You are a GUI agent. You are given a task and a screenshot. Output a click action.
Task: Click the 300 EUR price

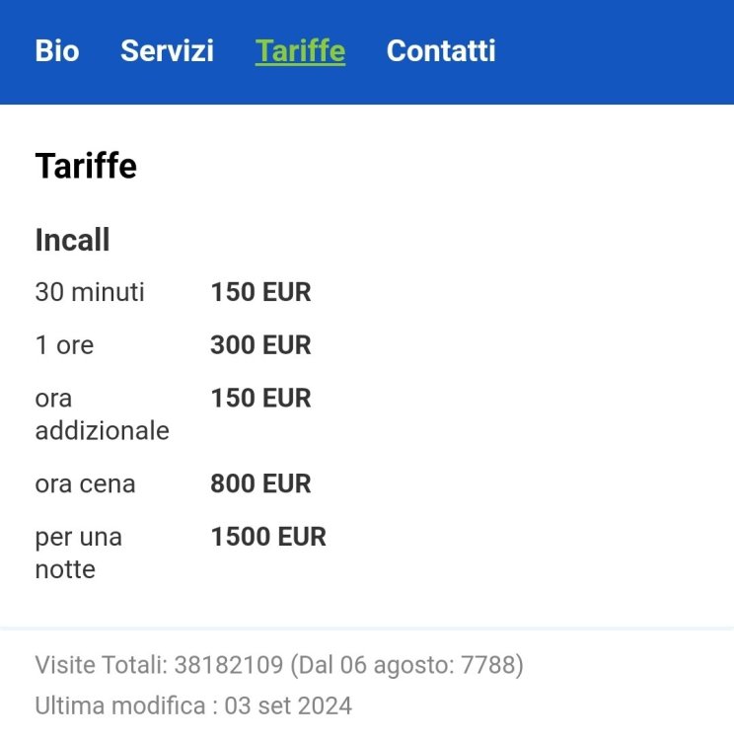click(260, 345)
